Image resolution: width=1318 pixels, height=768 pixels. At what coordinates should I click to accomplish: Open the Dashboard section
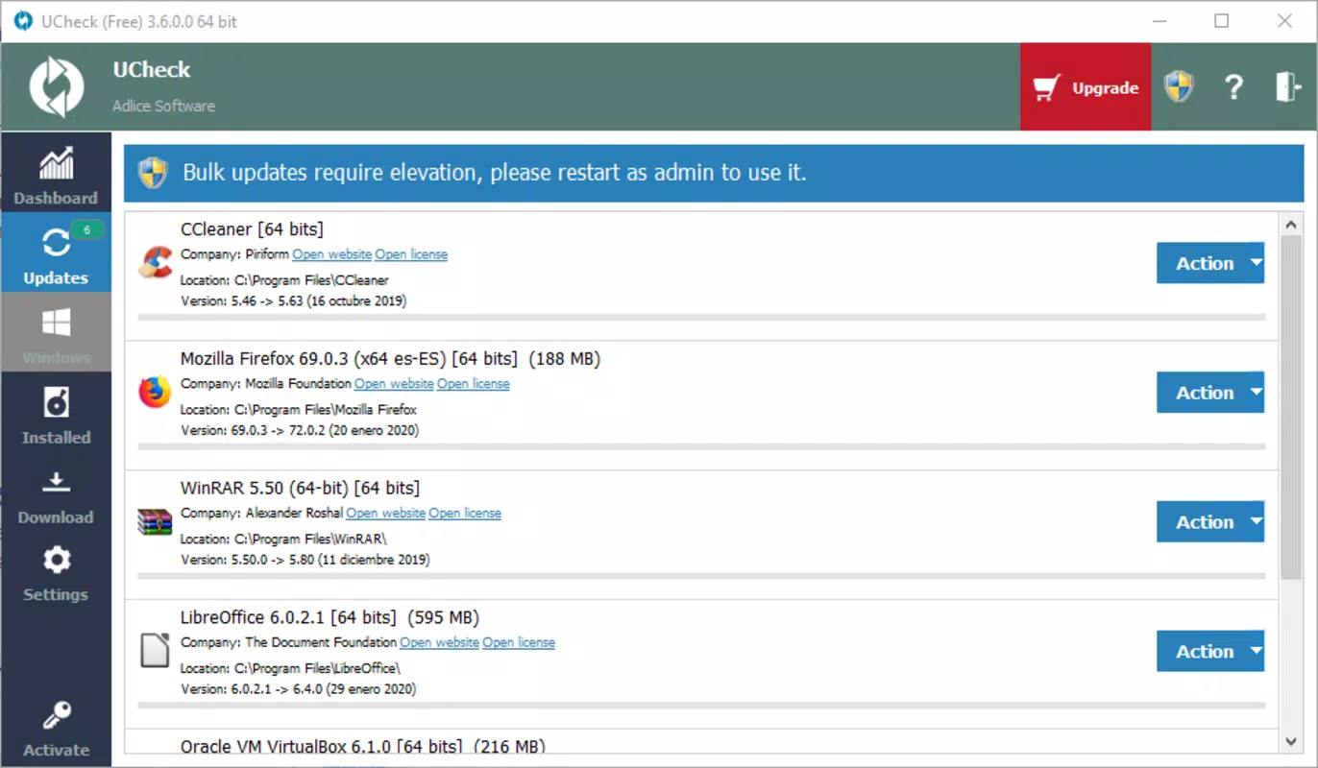pos(56,173)
